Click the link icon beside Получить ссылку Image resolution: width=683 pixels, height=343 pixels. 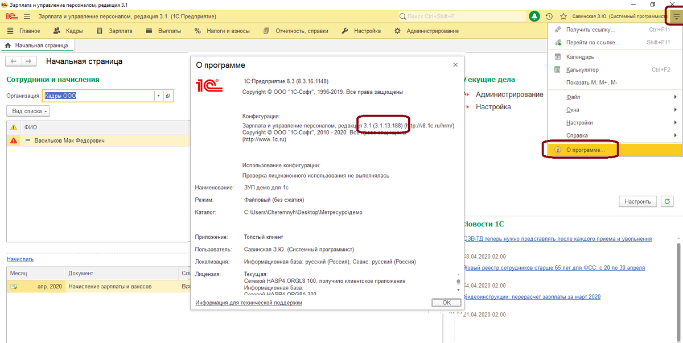pos(558,30)
